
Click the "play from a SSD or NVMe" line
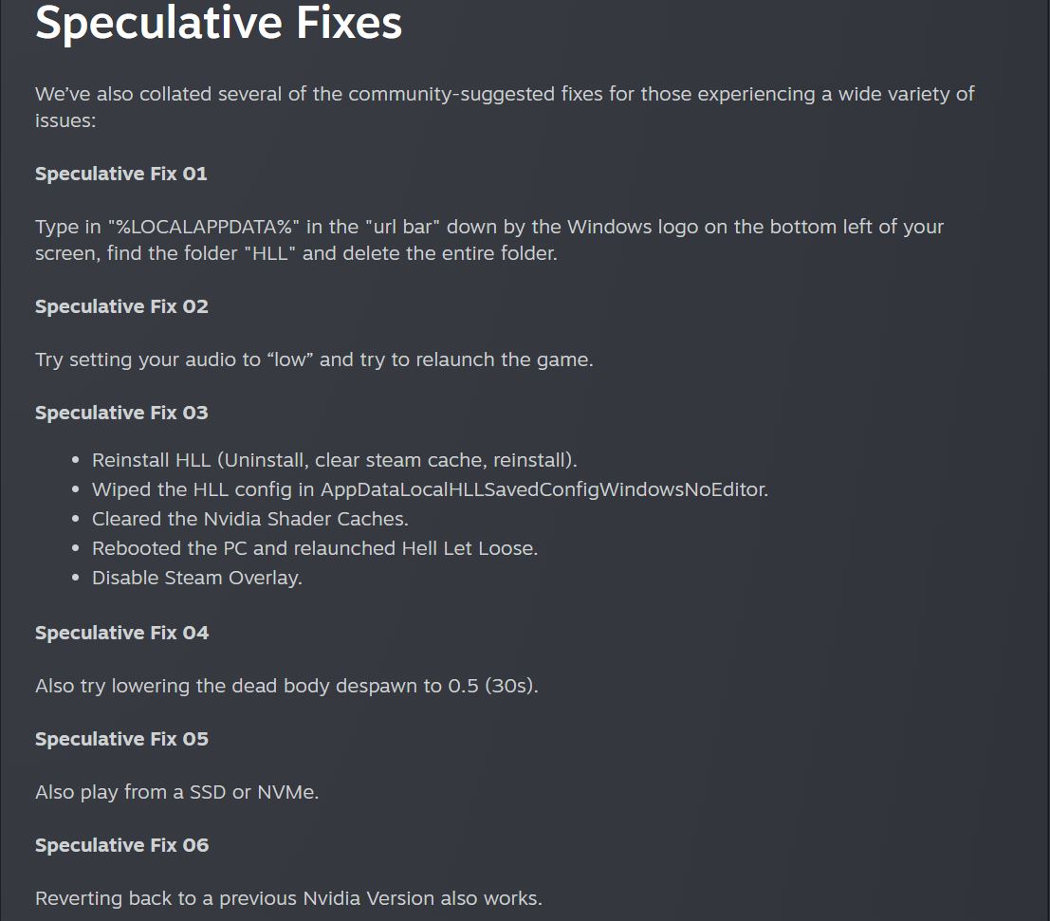(x=176, y=791)
